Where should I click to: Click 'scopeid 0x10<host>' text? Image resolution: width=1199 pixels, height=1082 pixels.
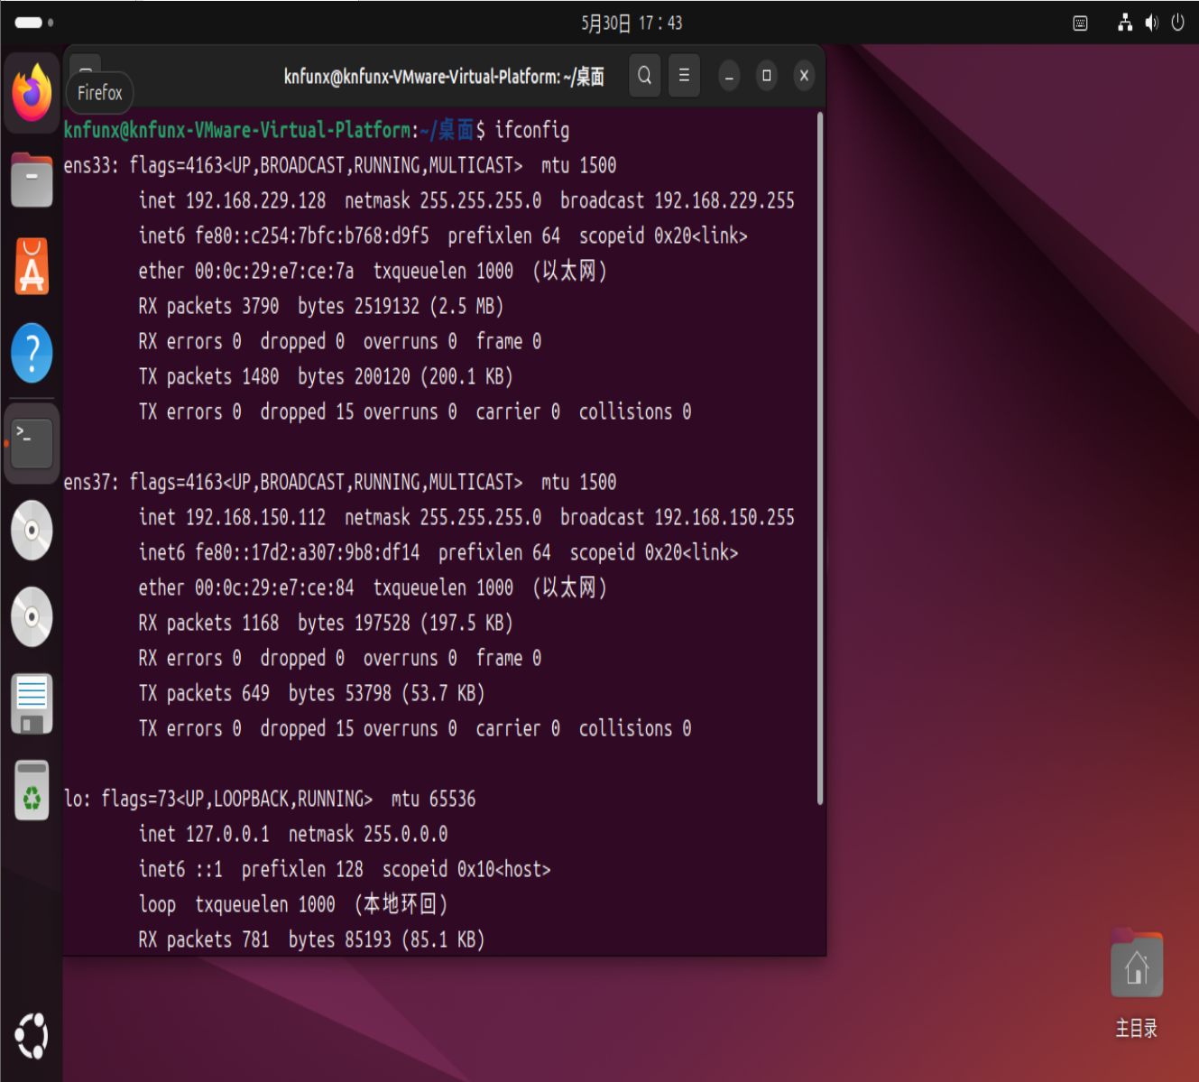(466, 869)
